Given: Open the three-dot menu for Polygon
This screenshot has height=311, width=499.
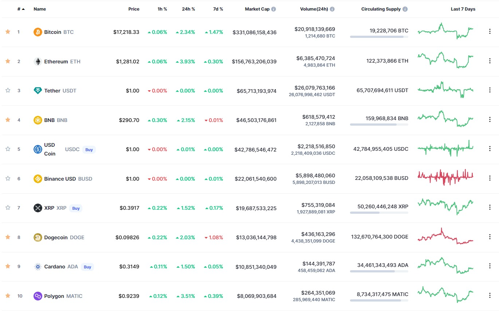Looking at the screenshot, I should coord(490,296).
